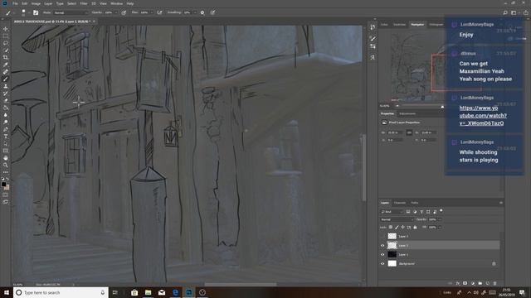Select the Hand tool
This screenshot has height=298, width=531.
(x=6, y=158)
